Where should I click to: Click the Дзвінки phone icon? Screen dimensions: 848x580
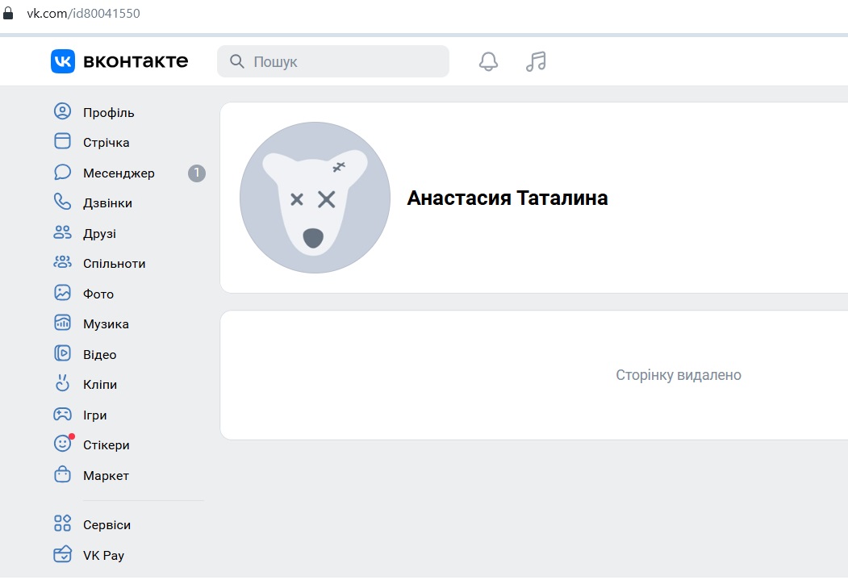pos(63,202)
